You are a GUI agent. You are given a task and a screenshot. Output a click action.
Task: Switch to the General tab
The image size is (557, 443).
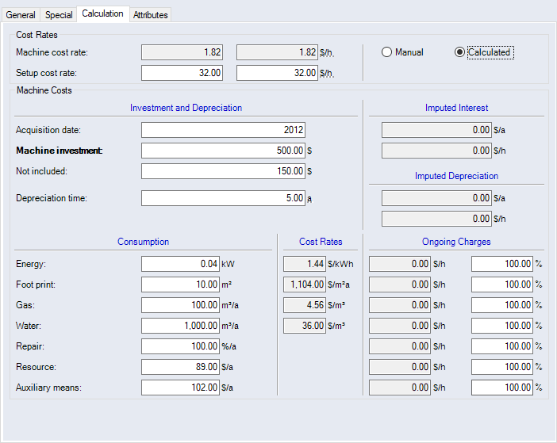click(21, 15)
